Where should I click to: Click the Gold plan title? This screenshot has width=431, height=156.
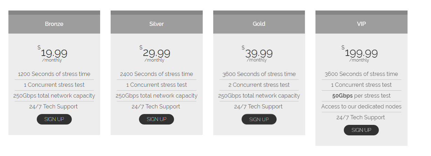click(259, 24)
